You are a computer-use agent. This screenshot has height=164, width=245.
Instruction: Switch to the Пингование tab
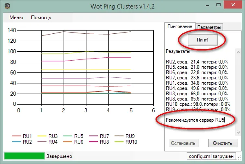(180, 26)
